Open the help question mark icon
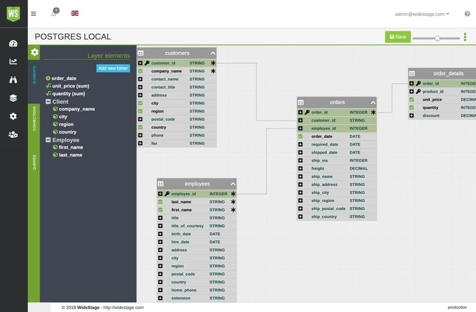The height and width of the screenshot is (312, 476). click(467, 14)
